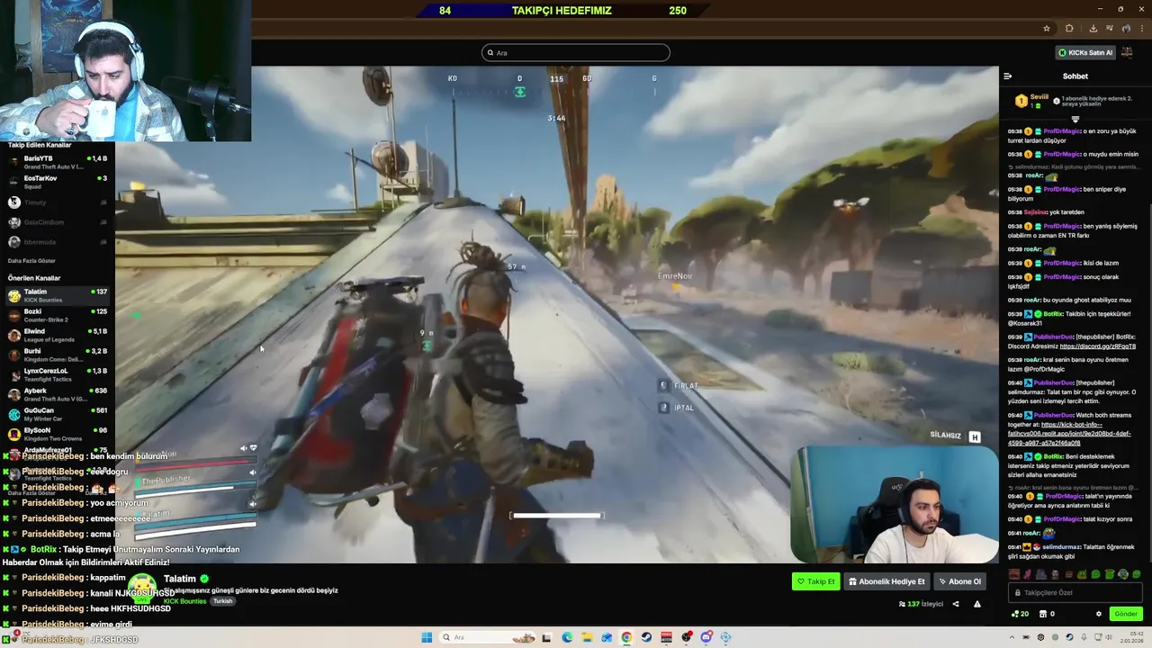1152x648 pixels.
Task: Click the Abone Ol subscribe button
Action: 959,581
